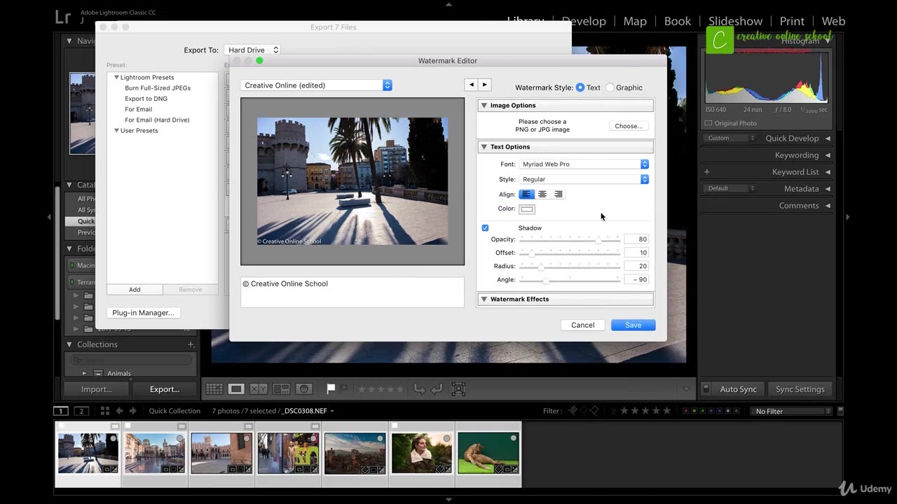Align watermark text center
The image size is (897, 504).
click(x=542, y=194)
